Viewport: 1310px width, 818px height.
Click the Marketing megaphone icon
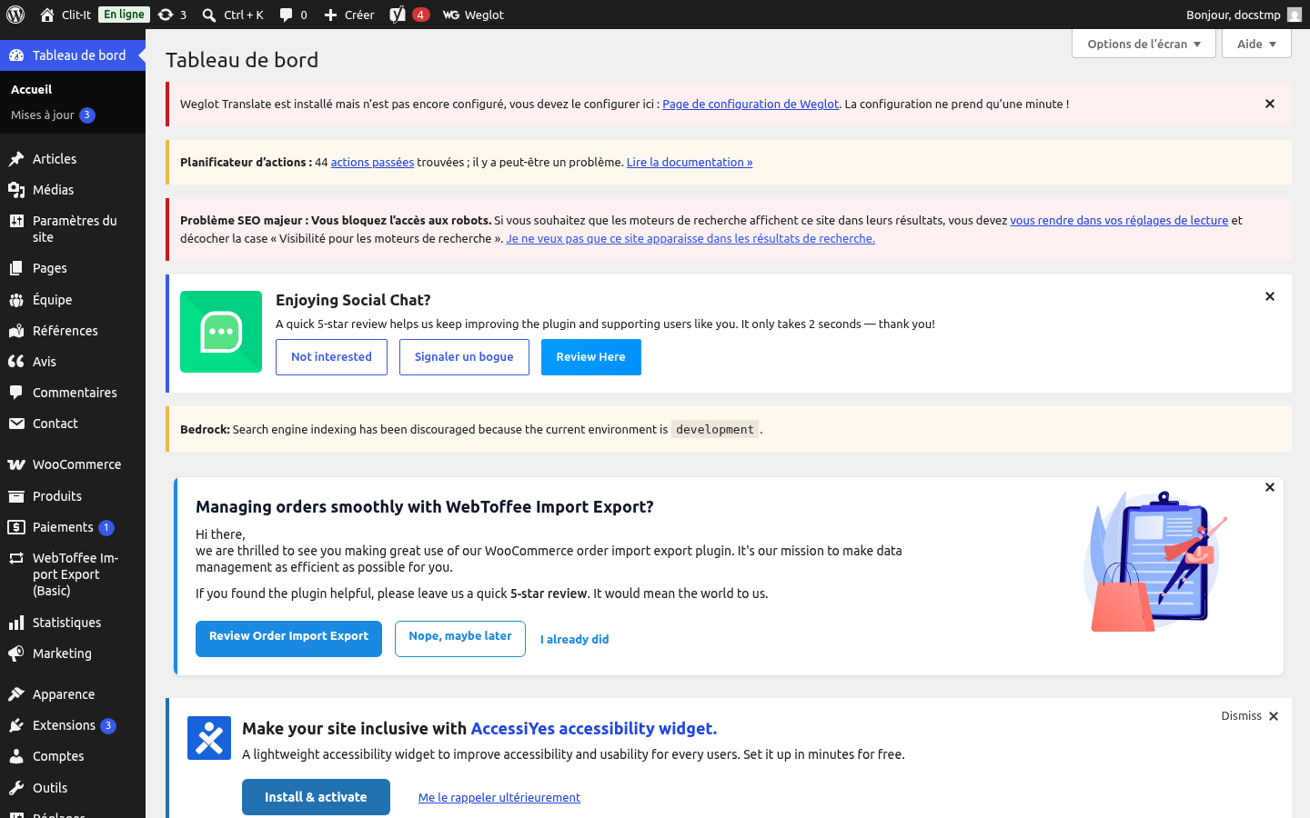point(16,653)
